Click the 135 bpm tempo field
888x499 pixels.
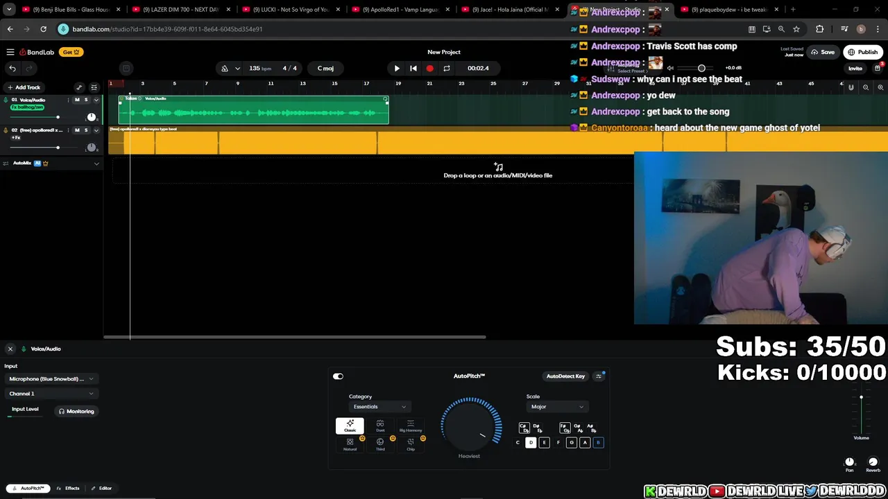[260, 69]
